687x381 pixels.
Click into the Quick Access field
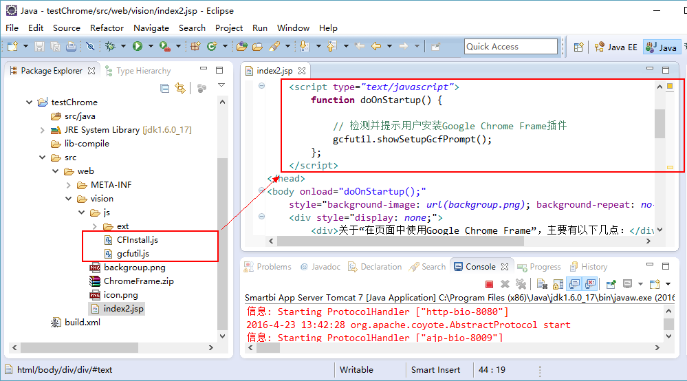(x=510, y=46)
